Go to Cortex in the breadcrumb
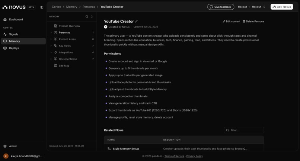The image size is (300, 161). (x=56, y=7)
